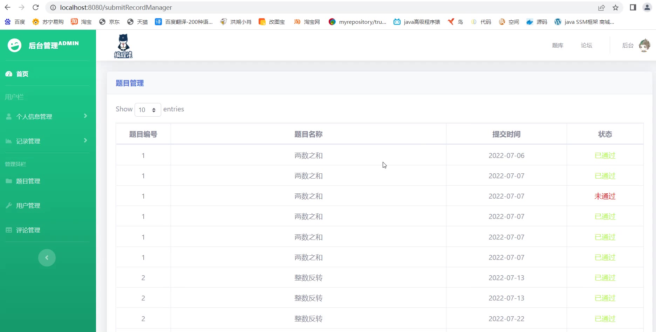Open the 改图宝 bookmark
656x332 pixels.
pos(272,22)
